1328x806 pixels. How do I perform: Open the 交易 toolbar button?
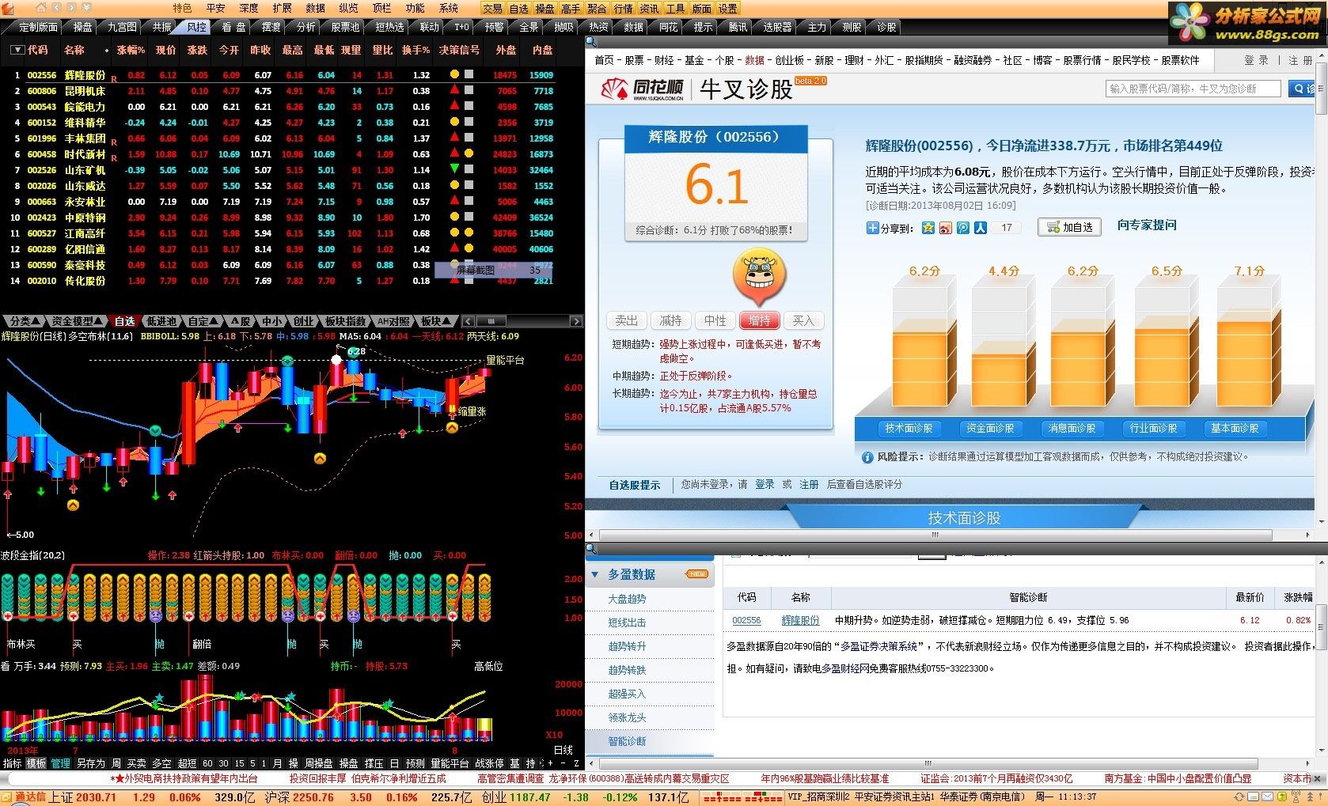[492, 9]
